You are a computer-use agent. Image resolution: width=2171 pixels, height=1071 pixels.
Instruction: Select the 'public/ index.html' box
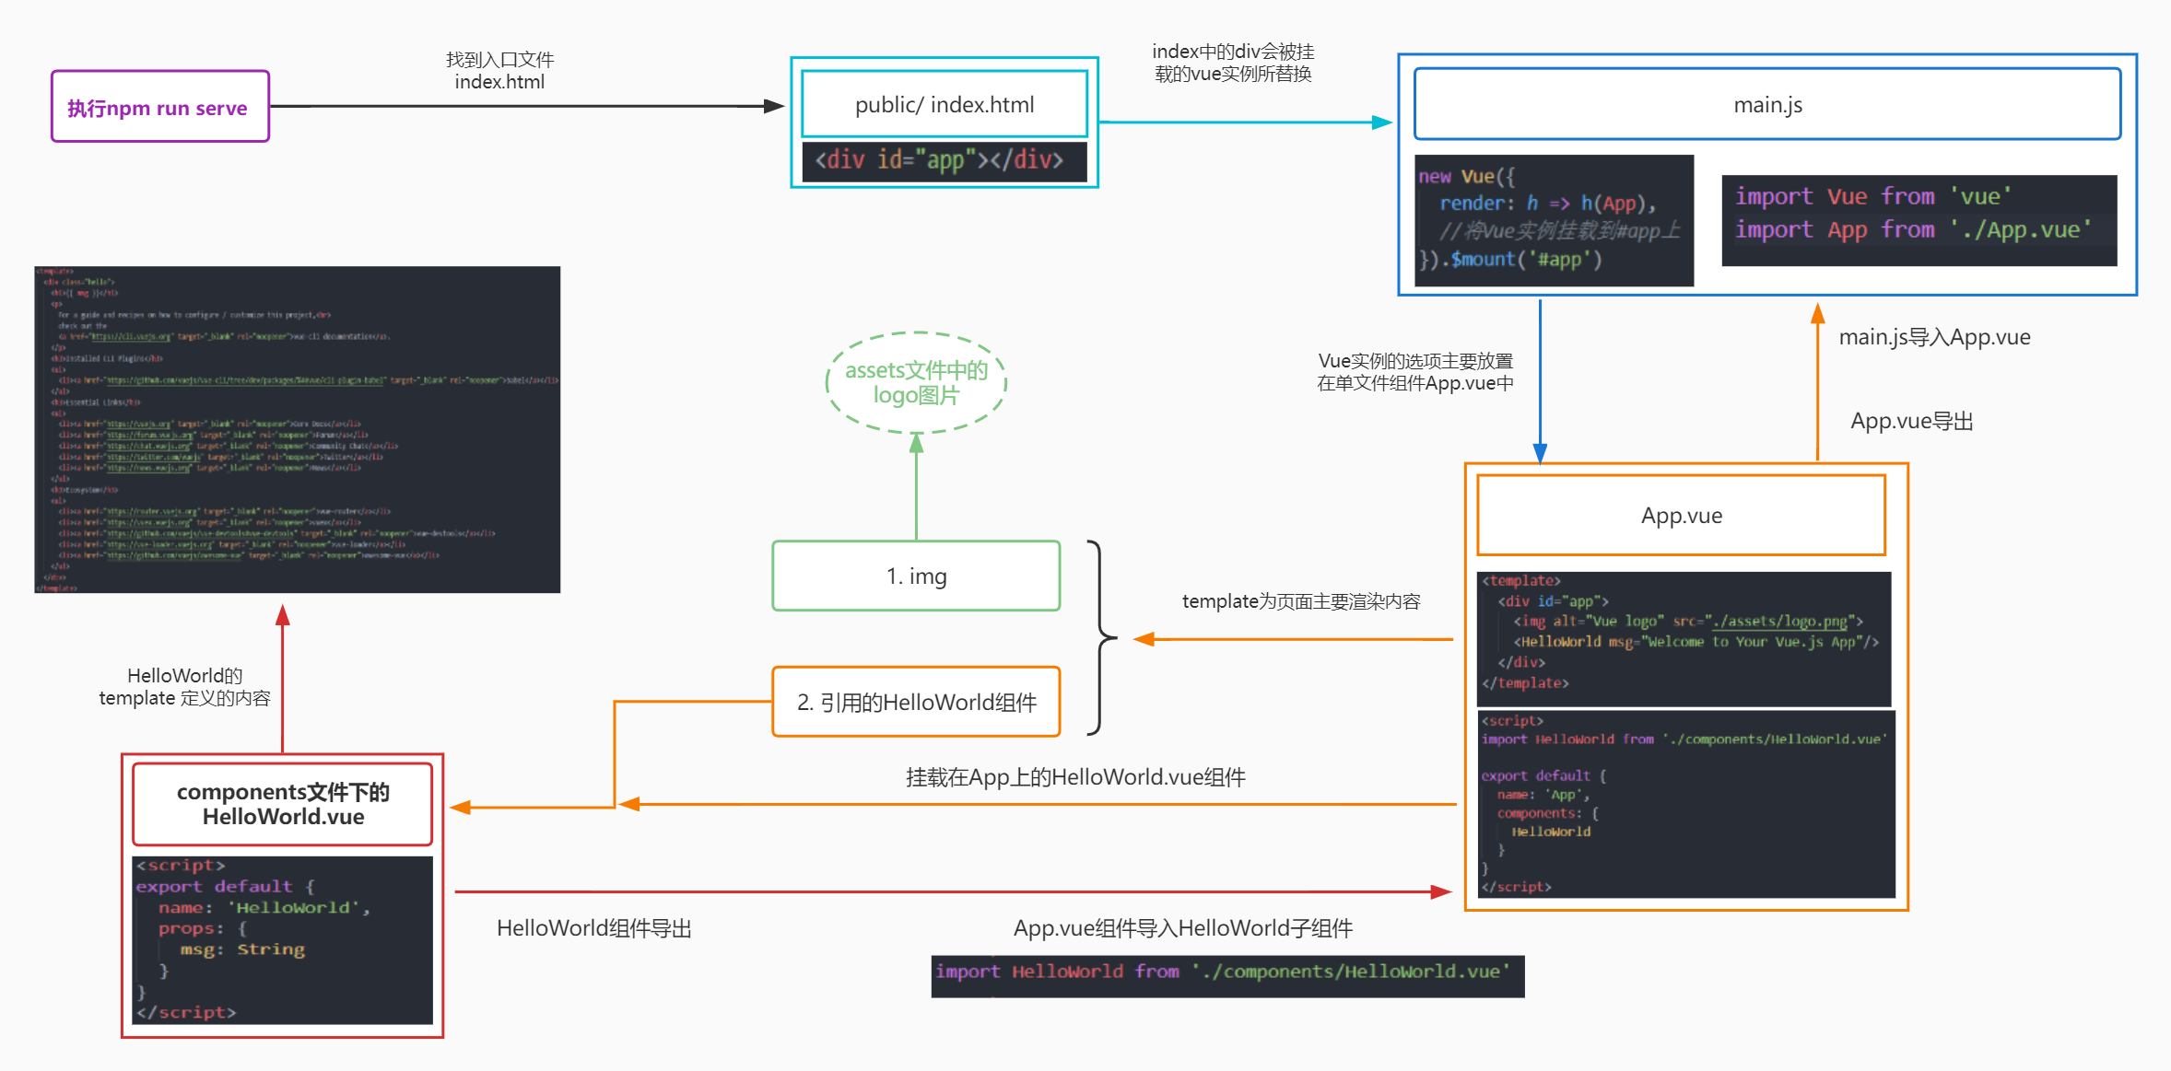[x=944, y=104]
